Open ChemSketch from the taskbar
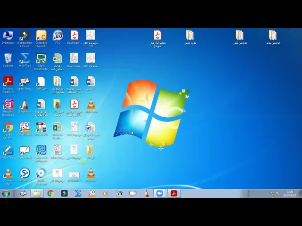Screen dimensions: 302x226 click(92, 194)
